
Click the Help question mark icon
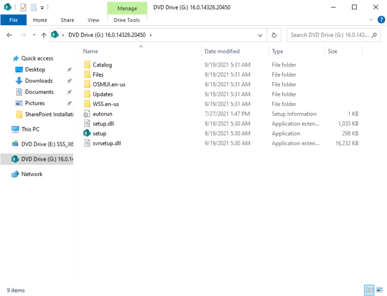pos(381,20)
